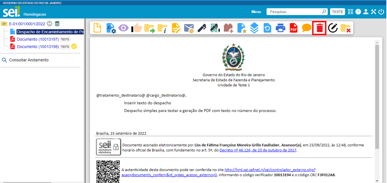Click the Pesquisar search field

(295, 12)
